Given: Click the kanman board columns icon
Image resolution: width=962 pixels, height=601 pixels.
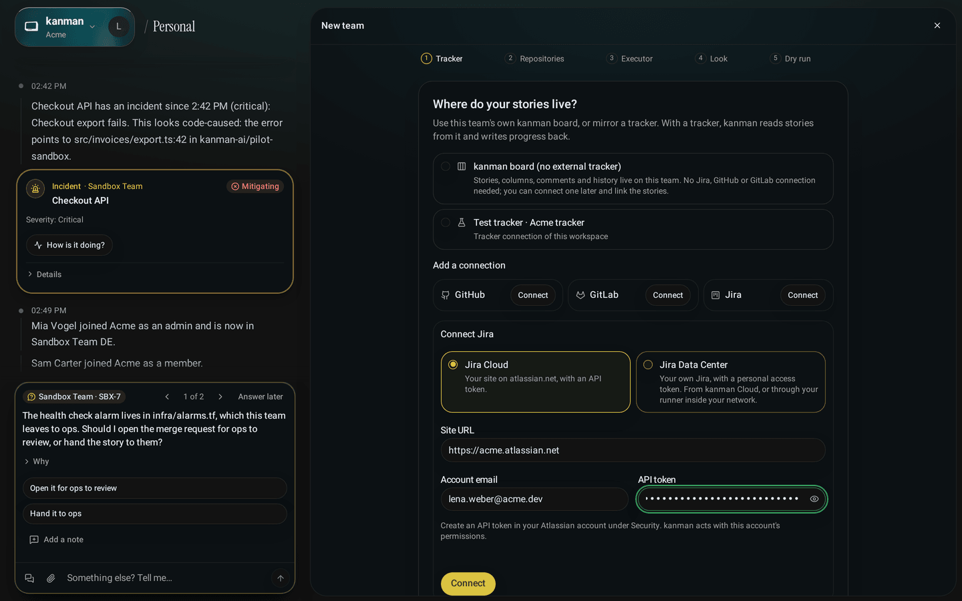Looking at the screenshot, I should coord(462,166).
